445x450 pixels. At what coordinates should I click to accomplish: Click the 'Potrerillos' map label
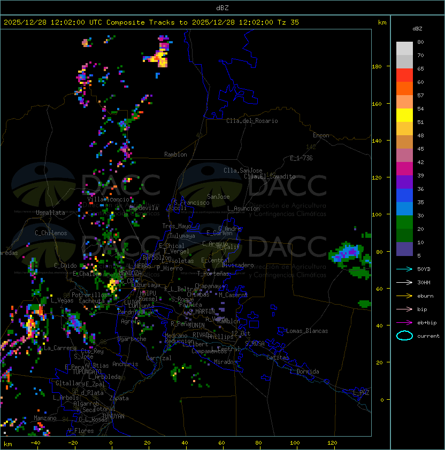(89, 294)
